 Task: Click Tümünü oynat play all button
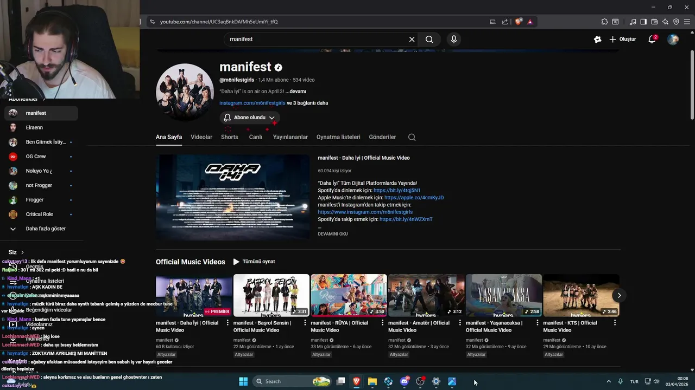coord(254,262)
